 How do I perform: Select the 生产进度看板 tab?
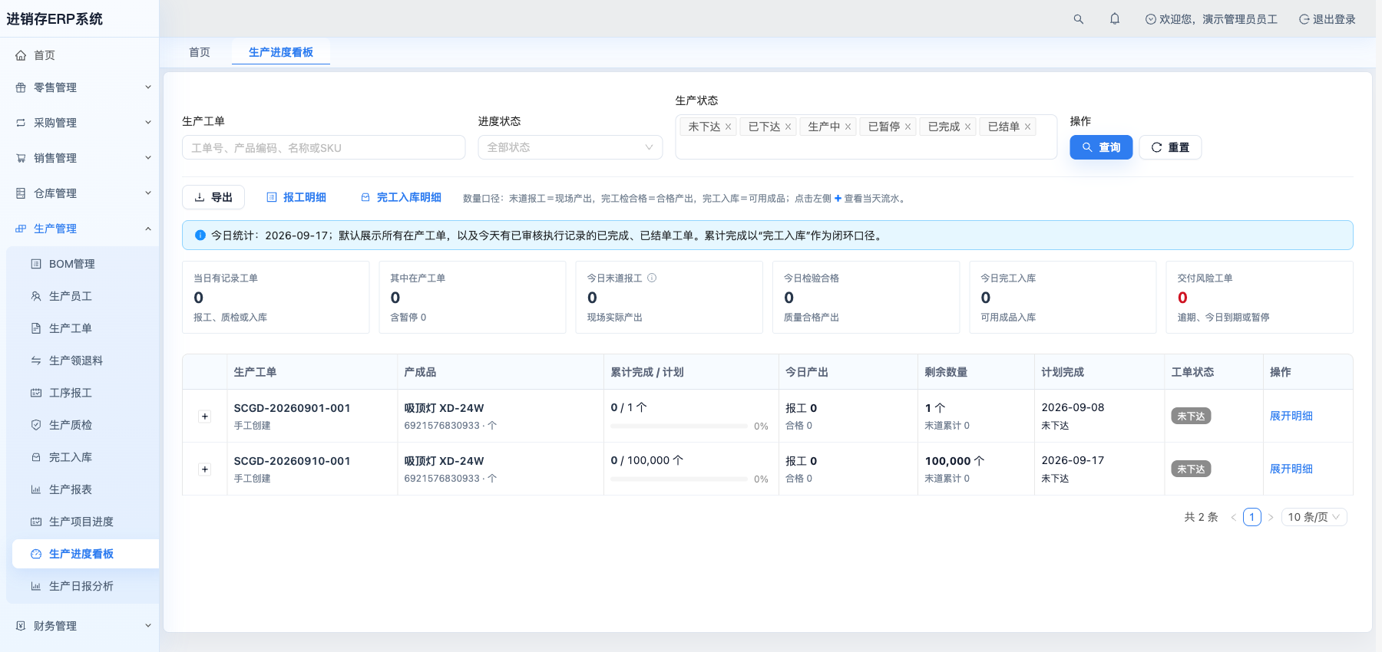coord(281,52)
